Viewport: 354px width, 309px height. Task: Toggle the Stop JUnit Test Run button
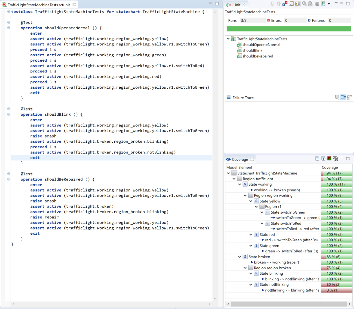click(x=317, y=4)
